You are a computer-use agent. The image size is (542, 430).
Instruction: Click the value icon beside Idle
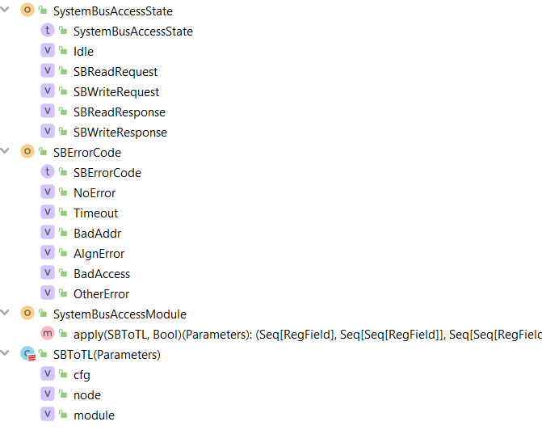[48, 50]
